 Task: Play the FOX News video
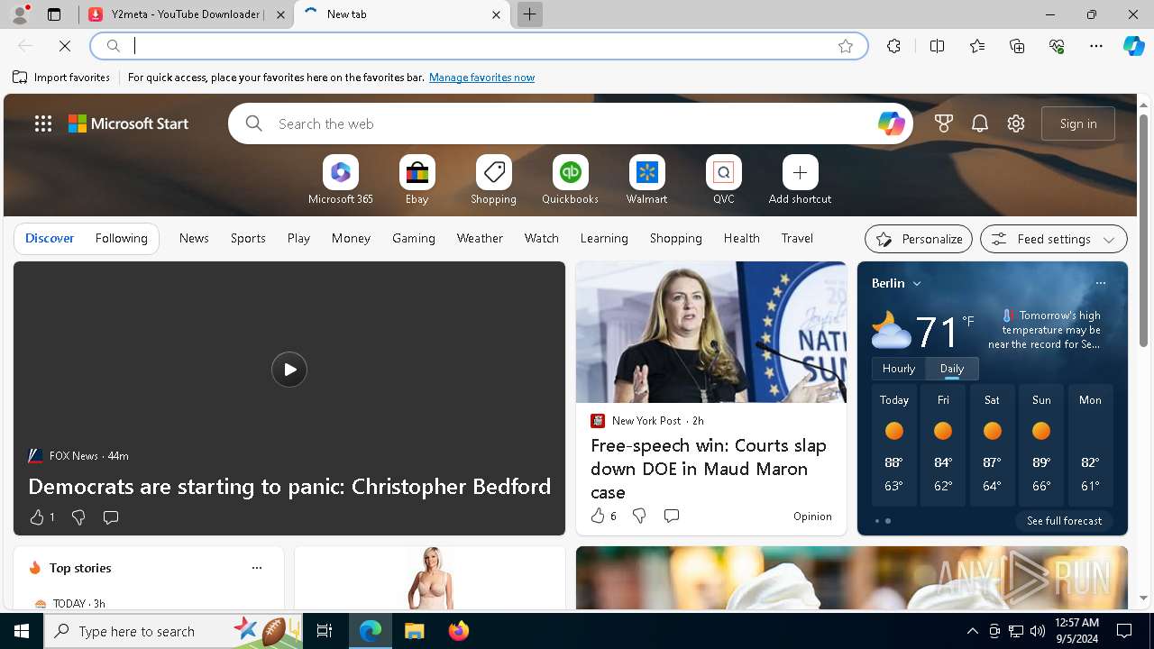(x=289, y=370)
